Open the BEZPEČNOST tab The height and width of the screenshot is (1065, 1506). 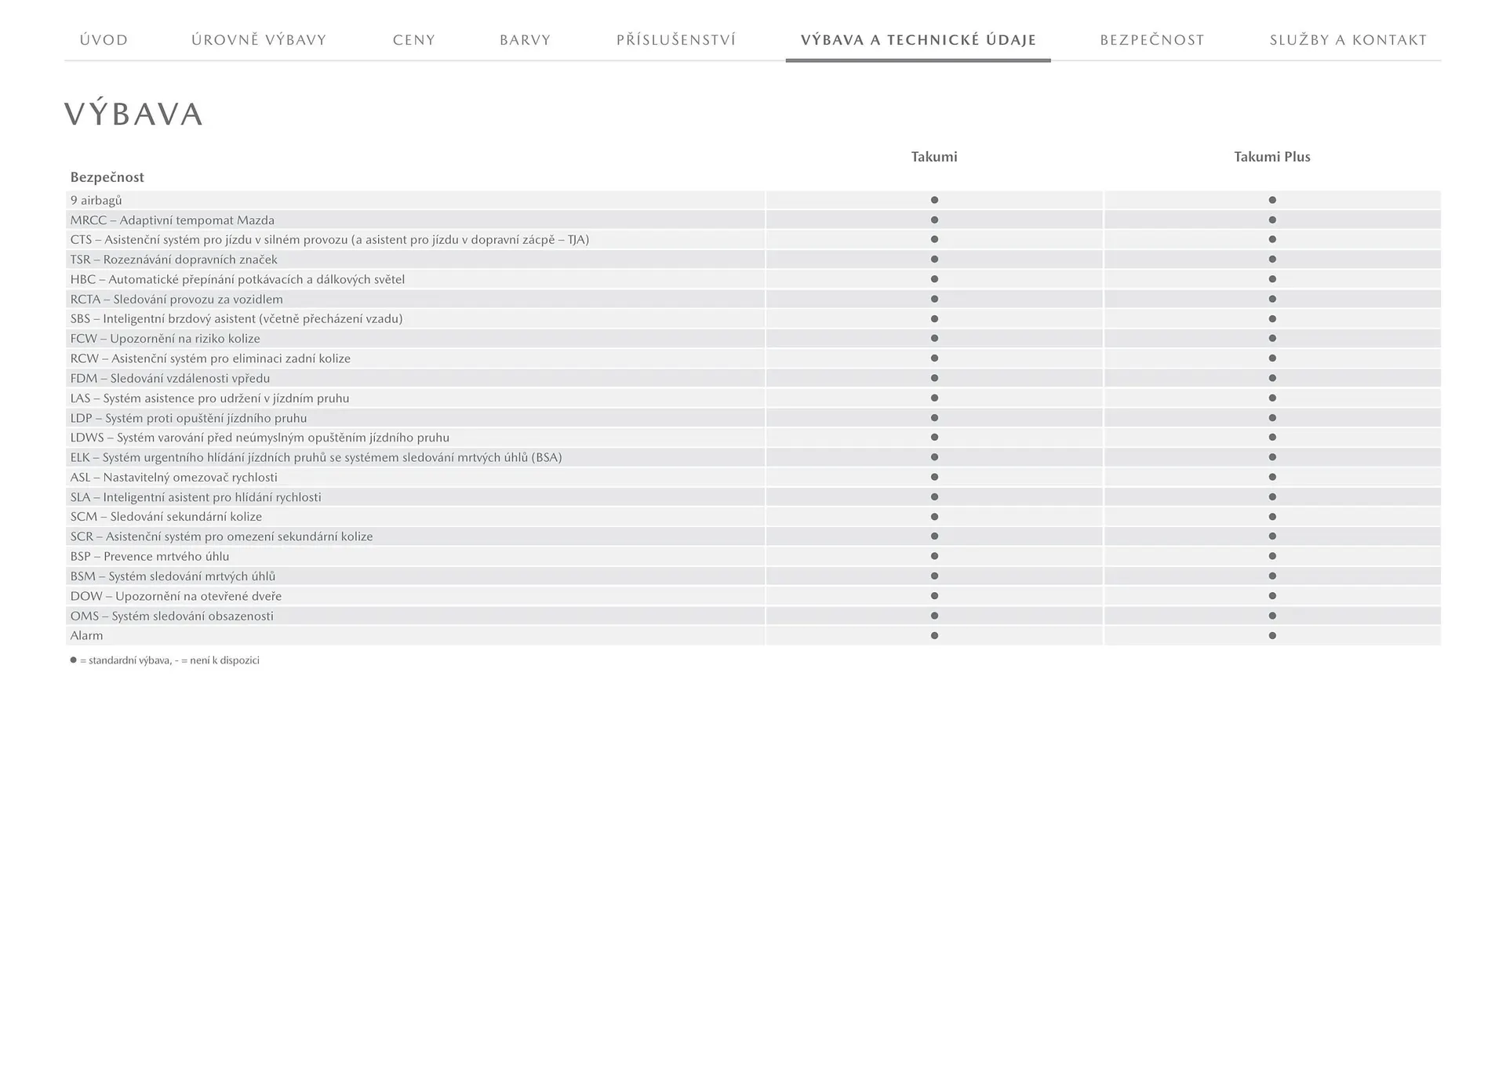pos(1151,40)
